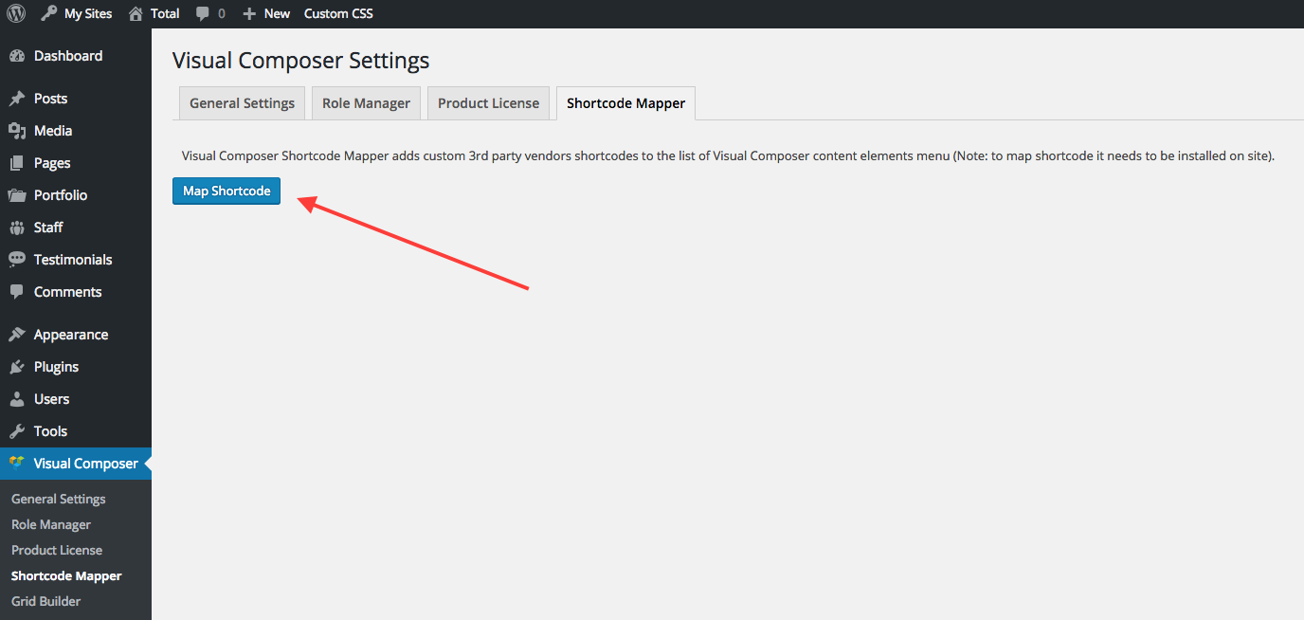This screenshot has width=1304, height=620.
Task: Click the Tools wrench icon
Action: coord(17,431)
